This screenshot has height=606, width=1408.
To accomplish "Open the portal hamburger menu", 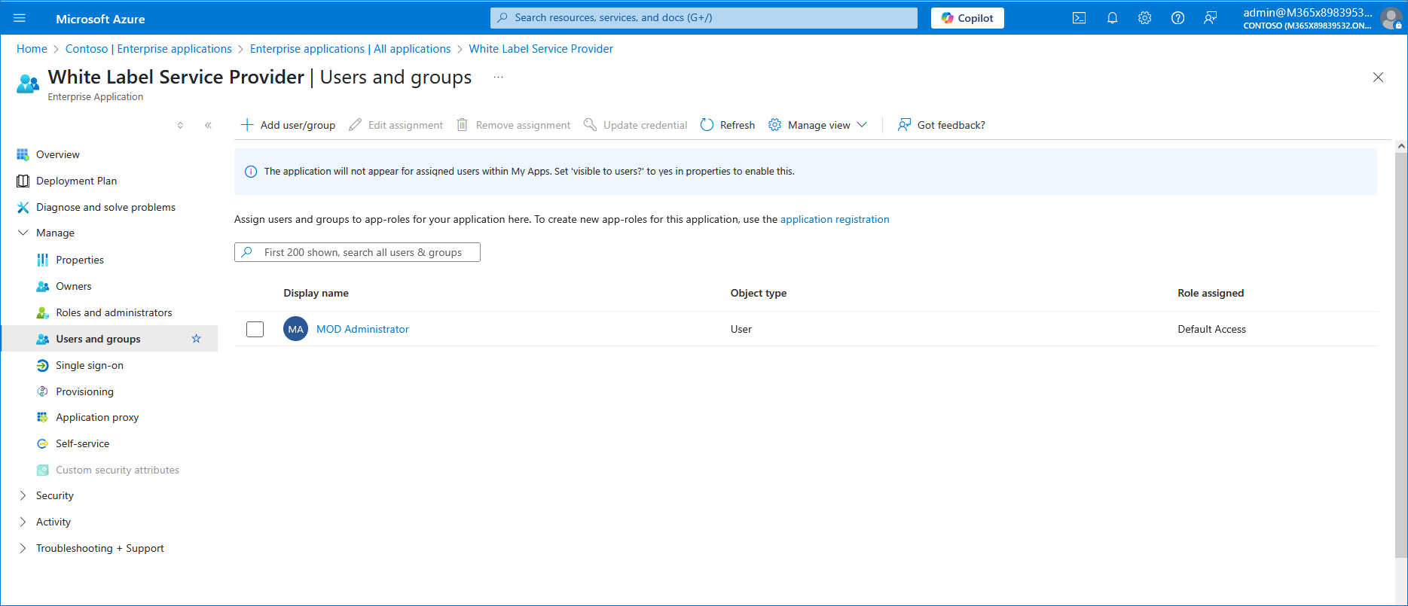I will click(x=20, y=18).
